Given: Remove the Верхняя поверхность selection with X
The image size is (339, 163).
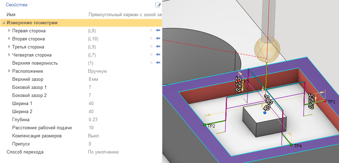Looking at the screenshot, I should point(151,63).
